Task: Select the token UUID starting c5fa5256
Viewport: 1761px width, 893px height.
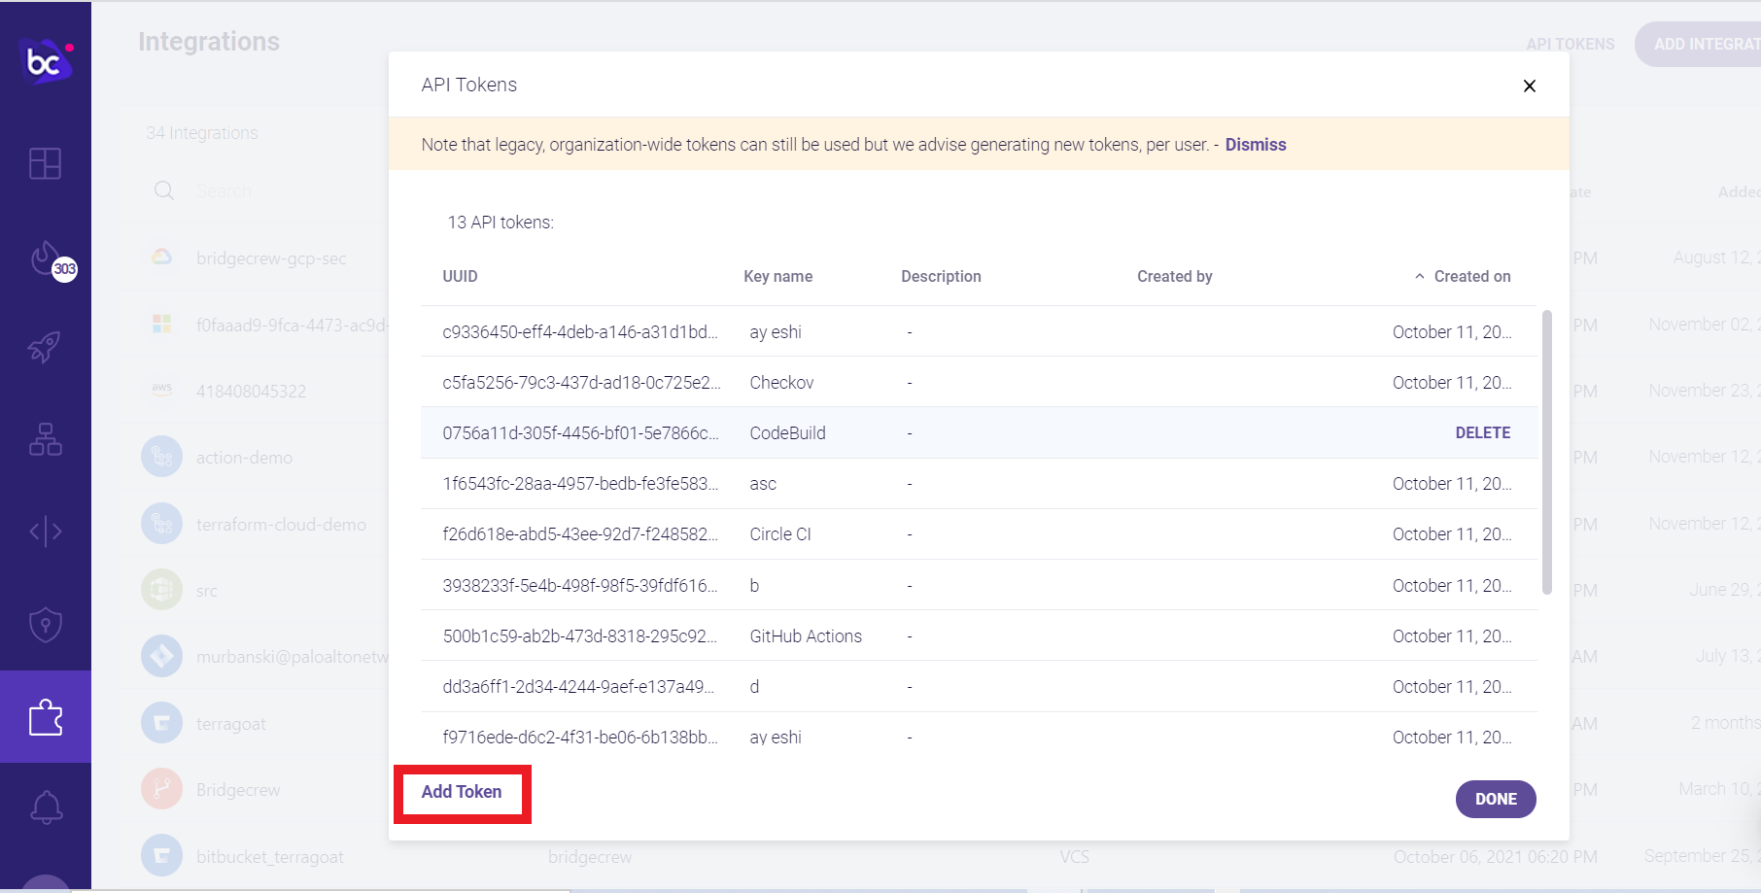Action: click(581, 383)
